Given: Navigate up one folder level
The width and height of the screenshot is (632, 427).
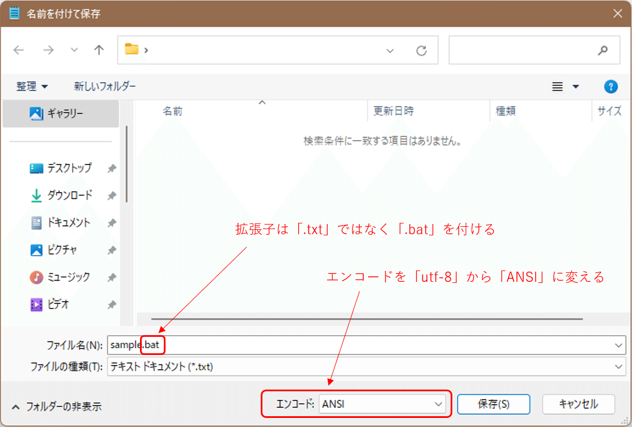Looking at the screenshot, I should coord(99,50).
